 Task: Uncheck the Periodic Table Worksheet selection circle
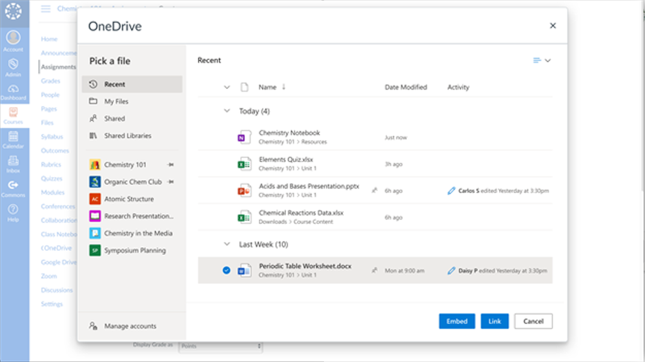click(x=226, y=270)
